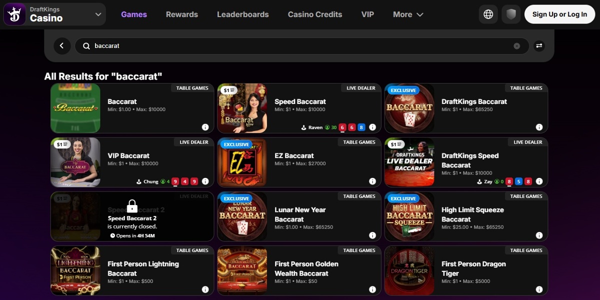600x300 pixels.
Task: Click the blue 8 result chip on Speed Baccarat
Action: click(x=361, y=127)
